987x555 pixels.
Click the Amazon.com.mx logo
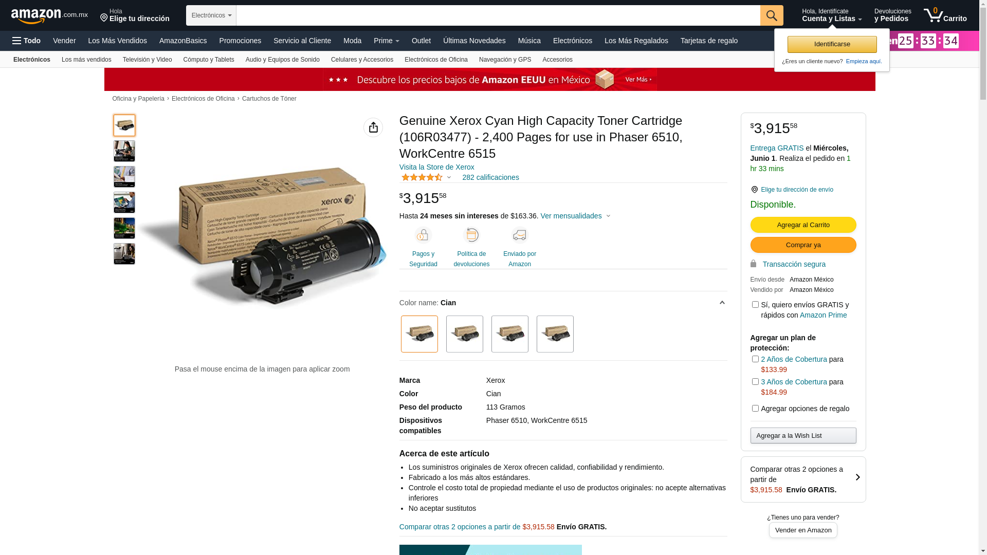[49, 15]
